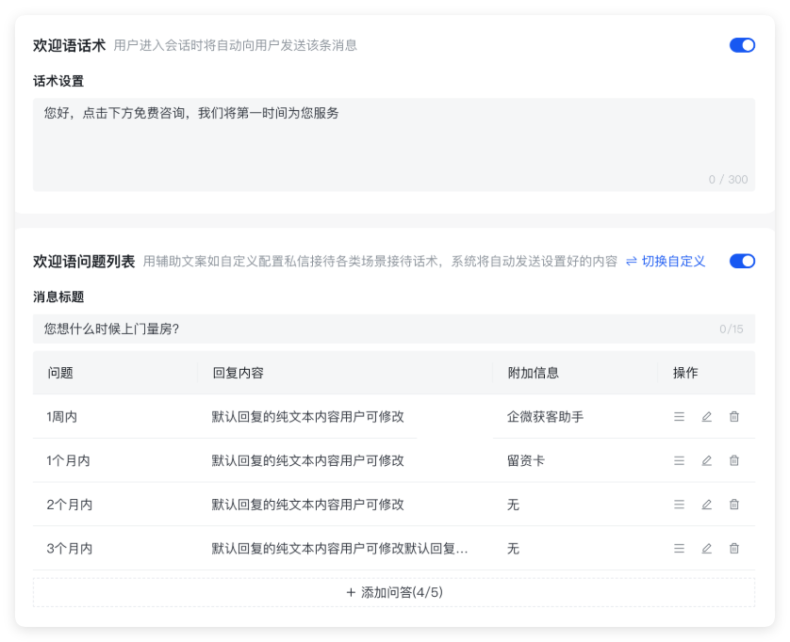Delete the 3个月内 question entry
790x642 pixels.
(733, 548)
